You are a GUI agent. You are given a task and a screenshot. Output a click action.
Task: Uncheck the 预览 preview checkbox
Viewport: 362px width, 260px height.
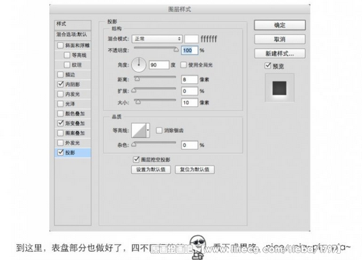(x=267, y=66)
